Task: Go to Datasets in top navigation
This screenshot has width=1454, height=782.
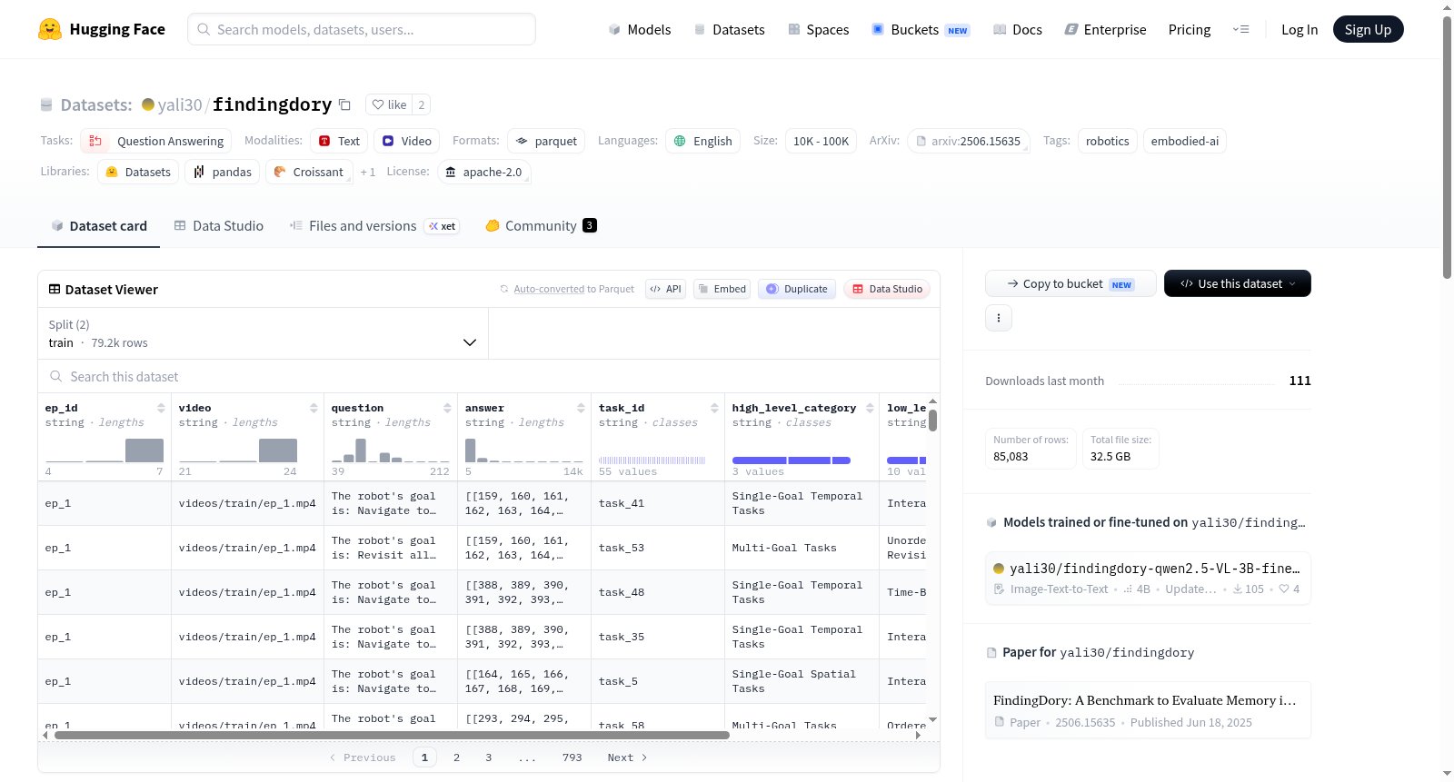Action: pos(729,29)
